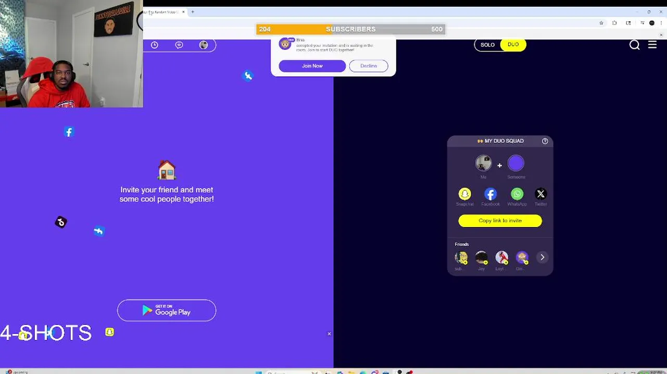Click the floating yellow Snapchat icon at bottom
The width and height of the screenshot is (667, 374).
point(109,332)
